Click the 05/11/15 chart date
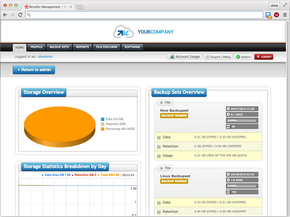This screenshot has width=290, height=217. 128,175
